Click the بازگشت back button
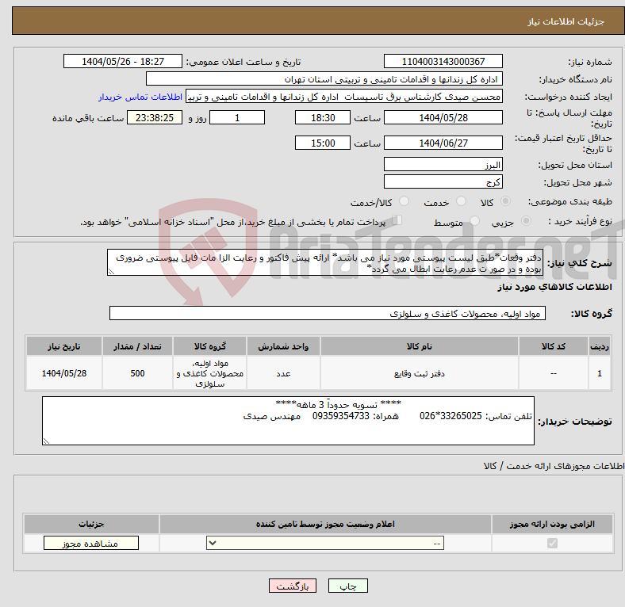The height and width of the screenshot is (607, 625). (x=293, y=586)
